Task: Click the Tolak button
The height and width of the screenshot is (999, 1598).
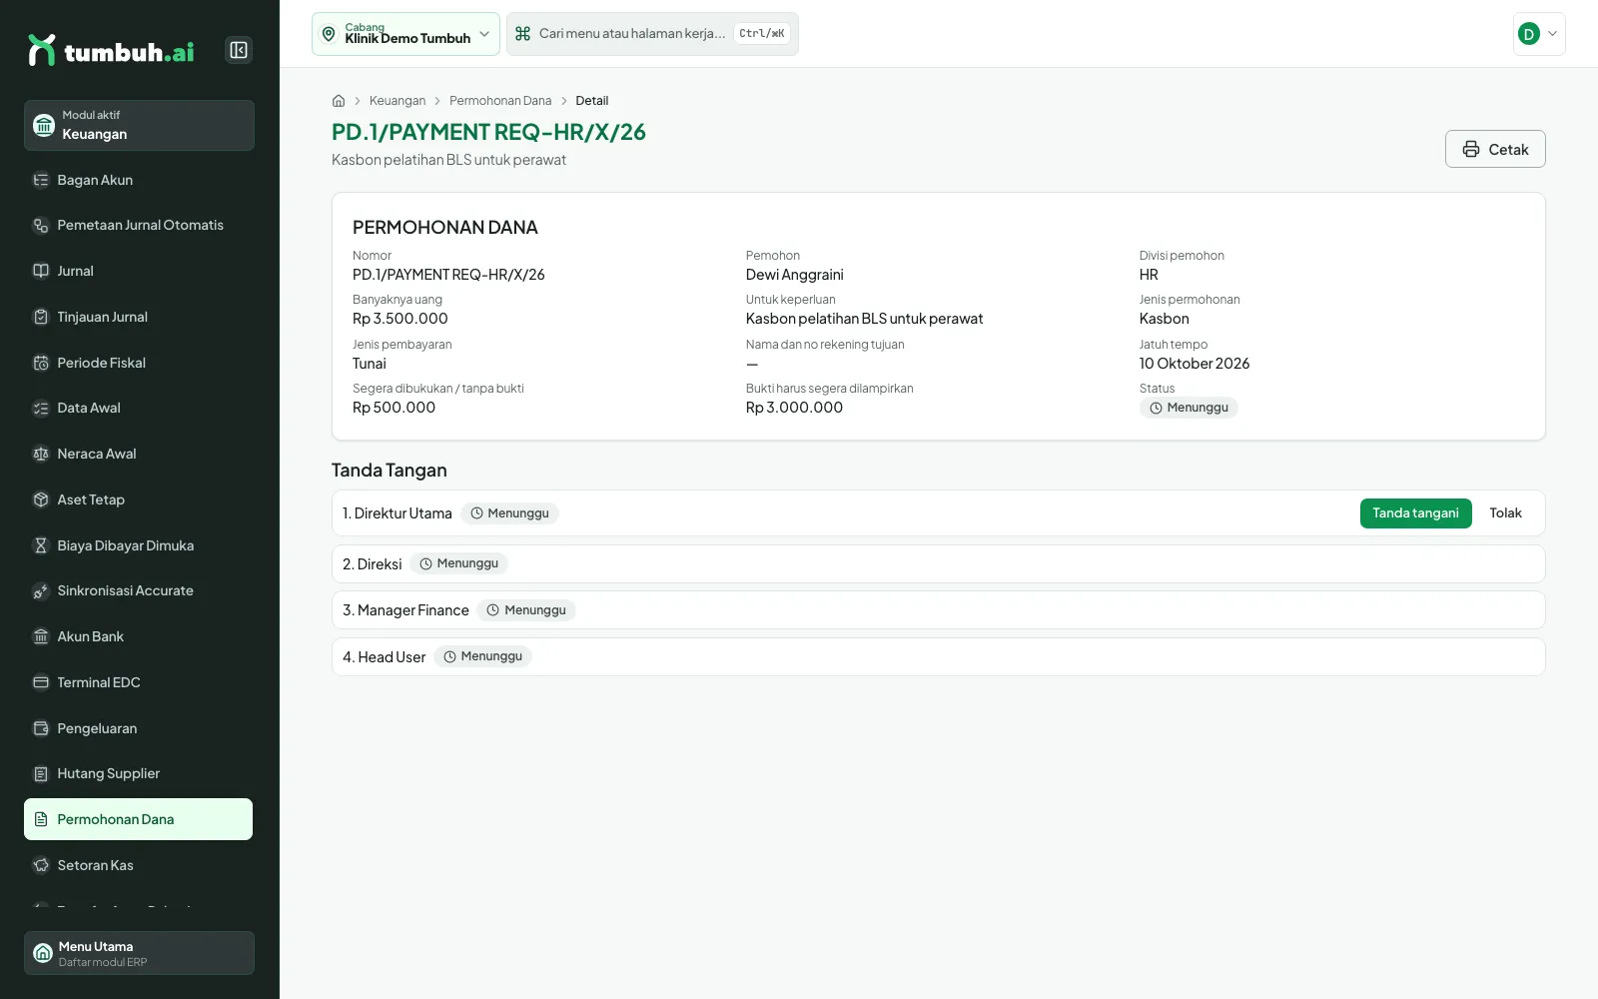Action: pos(1505,513)
